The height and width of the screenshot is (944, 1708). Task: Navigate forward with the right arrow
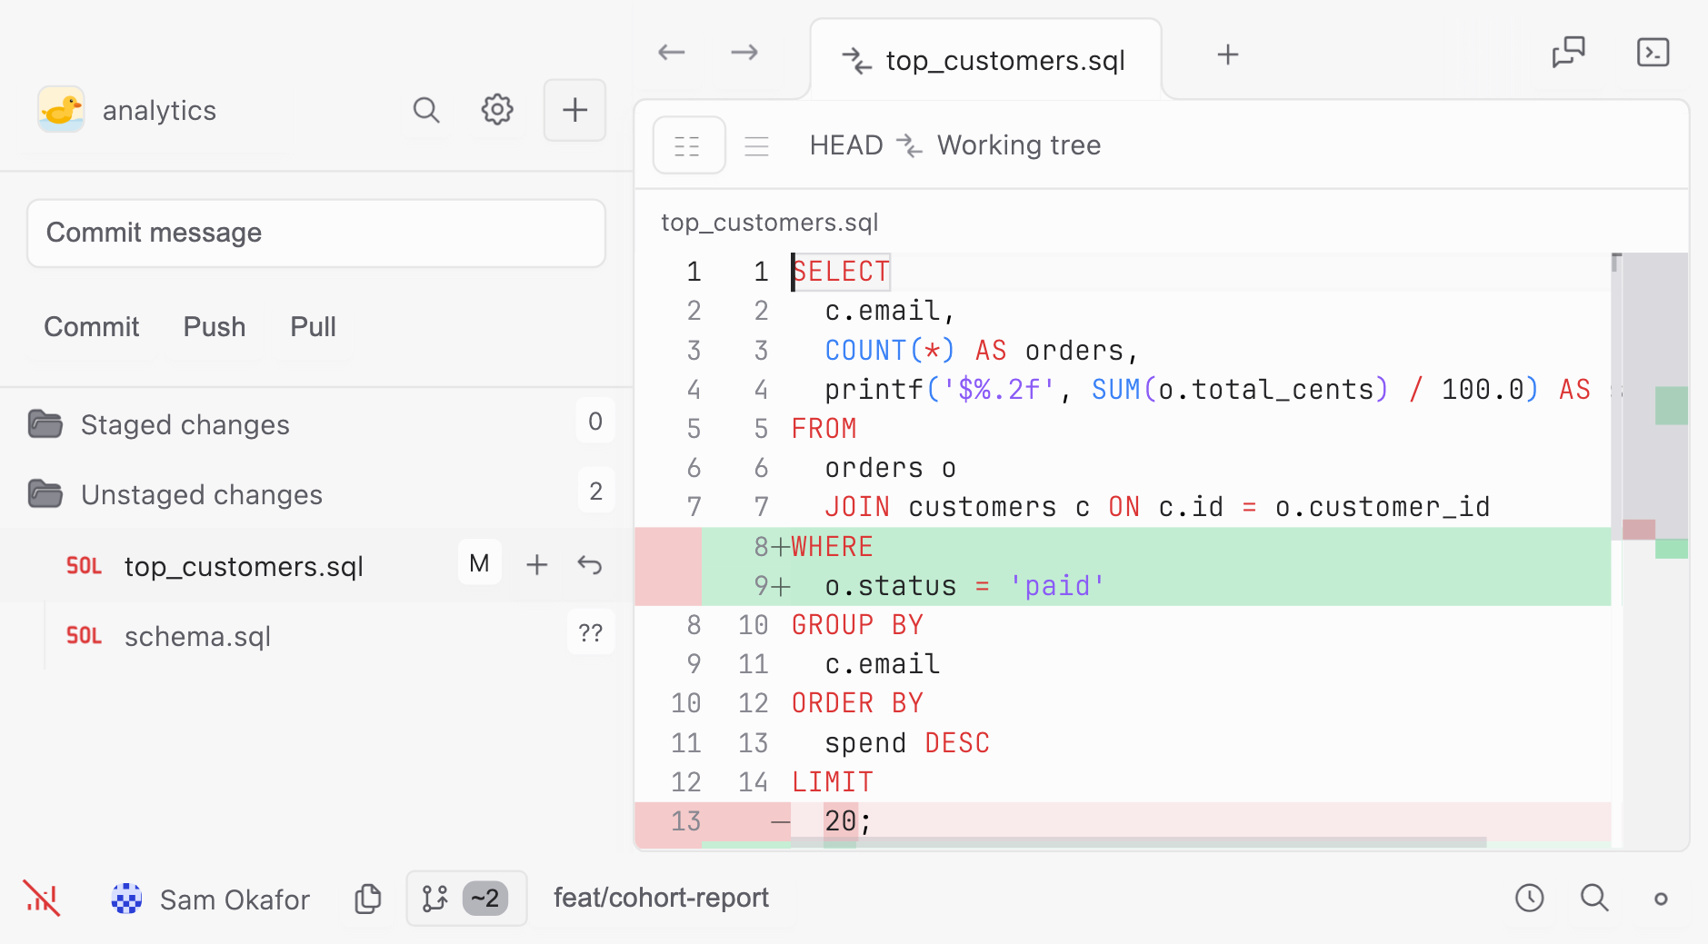tap(744, 53)
